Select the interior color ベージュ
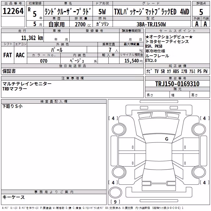The width and height of the screenshot is (211, 211). 77,61
